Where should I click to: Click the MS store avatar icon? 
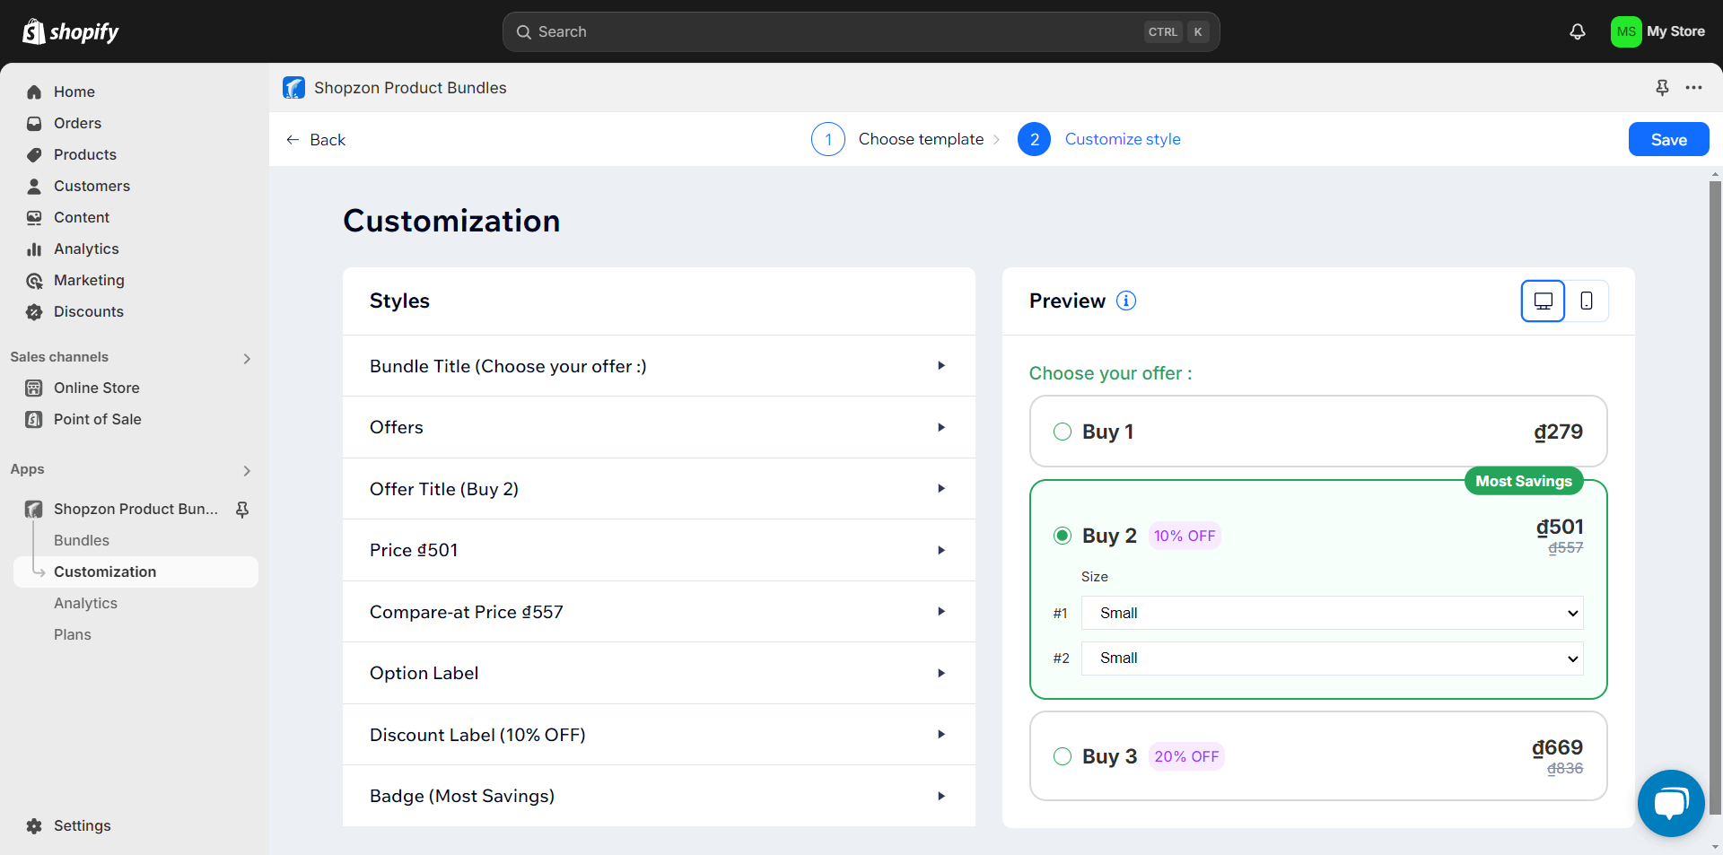(1626, 31)
